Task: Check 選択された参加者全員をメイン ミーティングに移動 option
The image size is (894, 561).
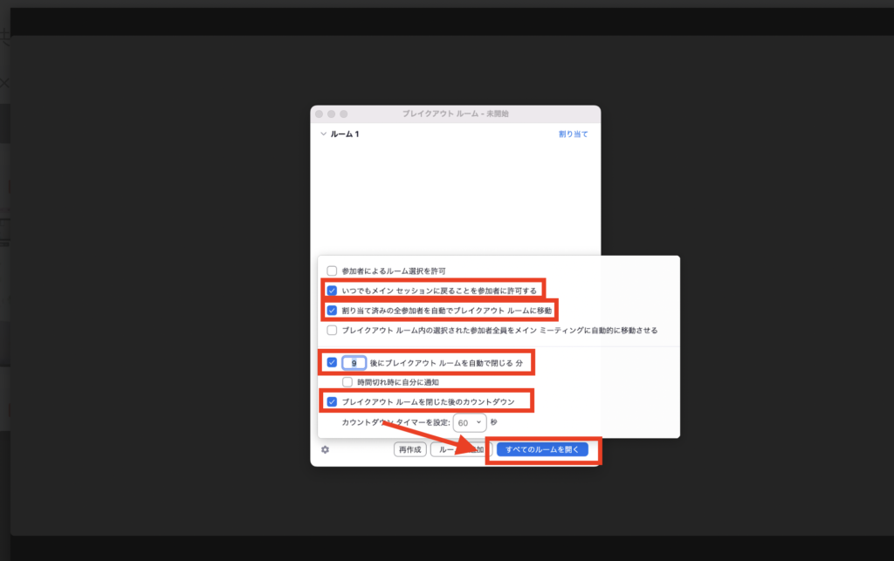Action: (332, 331)
